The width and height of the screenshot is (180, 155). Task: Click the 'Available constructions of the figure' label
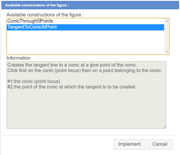point(45,15)
